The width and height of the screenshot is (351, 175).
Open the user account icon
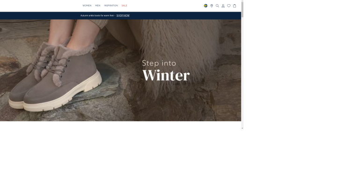pyautogui.click(x=223, y=6)
